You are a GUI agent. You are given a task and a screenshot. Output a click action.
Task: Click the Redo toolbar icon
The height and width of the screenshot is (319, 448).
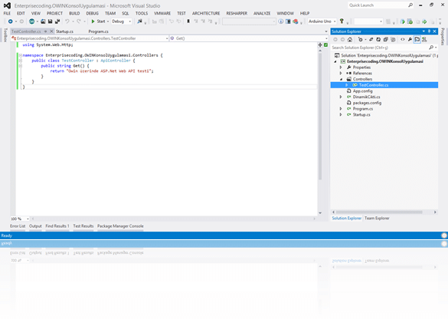pyautogui.click(x=79, y=21)
